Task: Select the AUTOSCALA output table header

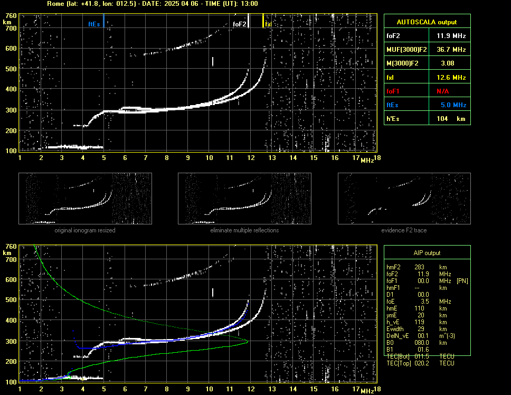Action: pyautogui.click(x=427, y=22)
